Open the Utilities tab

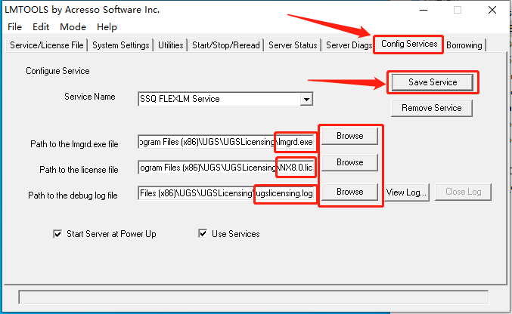(x=170, y=45)
